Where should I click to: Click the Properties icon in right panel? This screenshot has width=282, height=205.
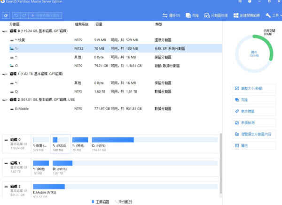(237, 145)
